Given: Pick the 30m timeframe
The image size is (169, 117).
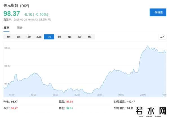Looking at the screenshot, I should coord(39,37).
